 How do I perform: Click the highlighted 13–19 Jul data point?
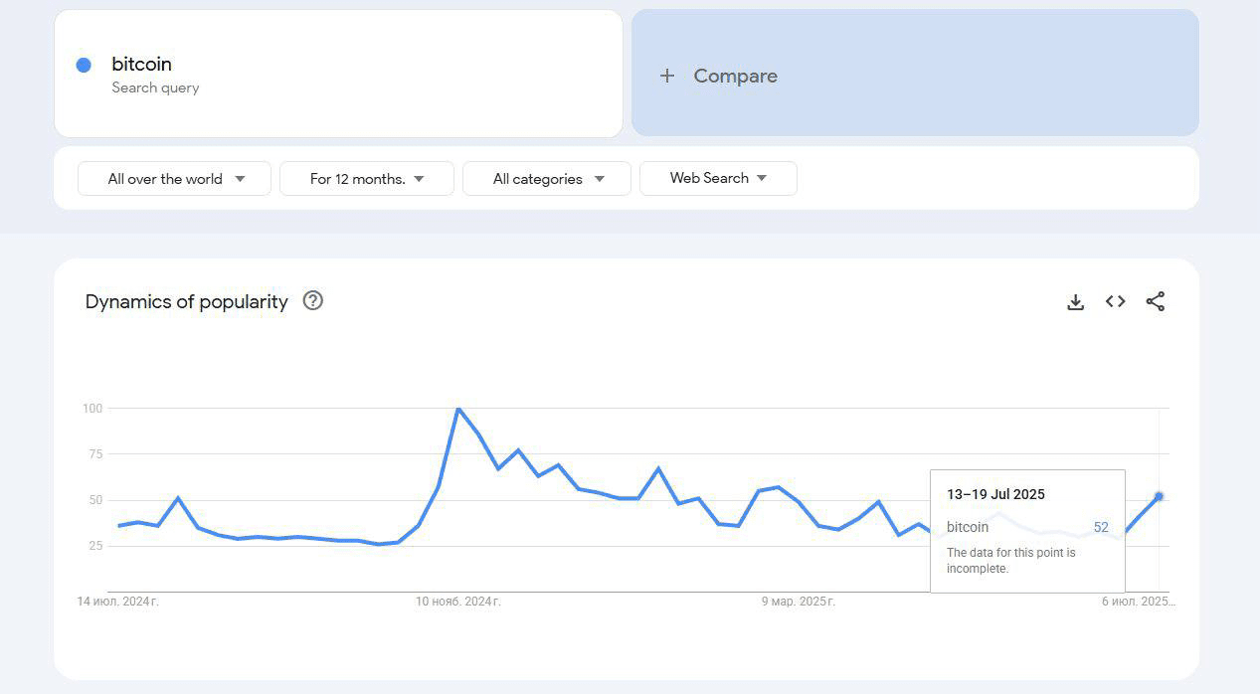pos(1159,496)
